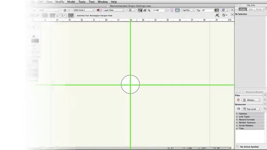Toggle the unified view eye icon

pyautogui.click(x=177, y=10)
